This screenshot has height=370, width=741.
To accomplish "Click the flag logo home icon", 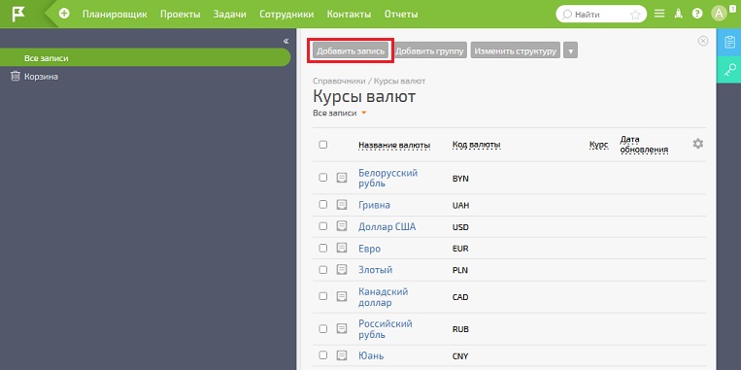I will (x=18, y=14).
